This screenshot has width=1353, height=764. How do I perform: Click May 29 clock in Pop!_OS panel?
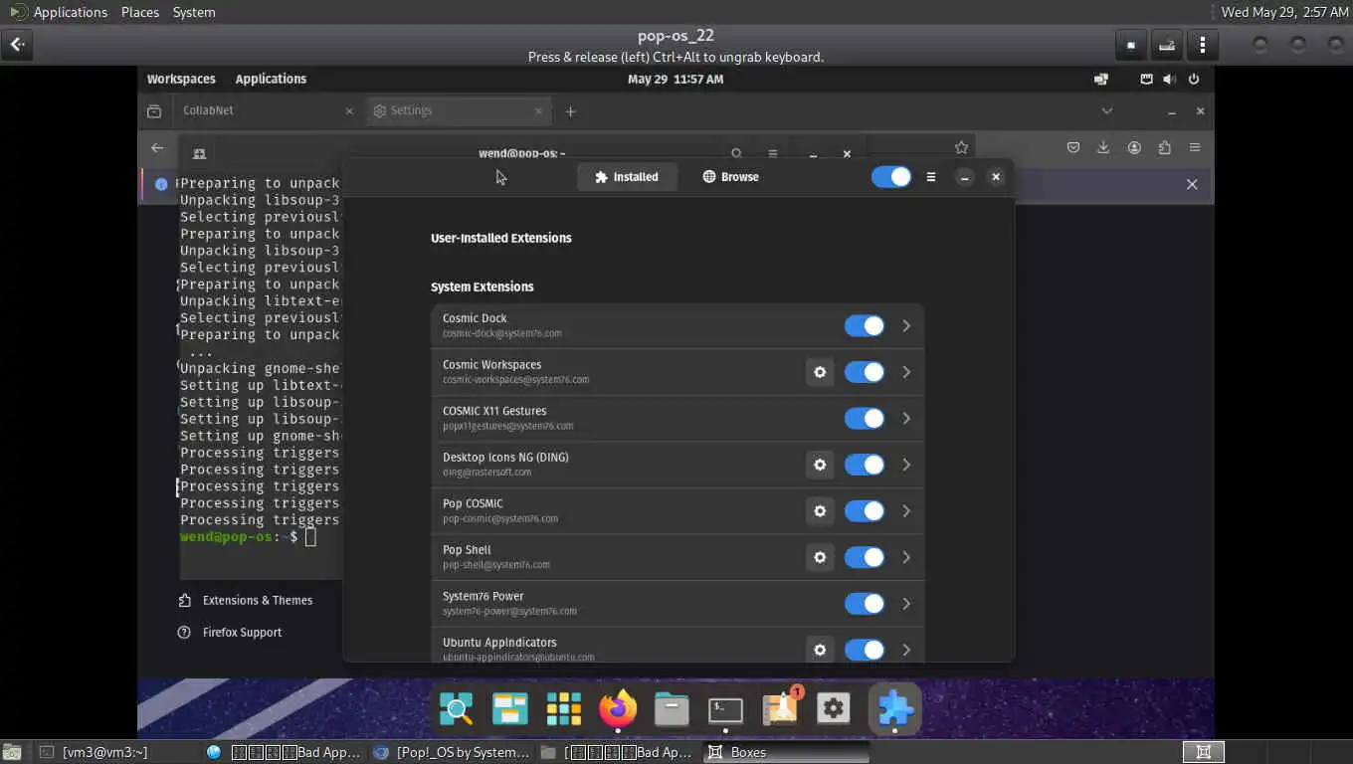click(676, 79)
